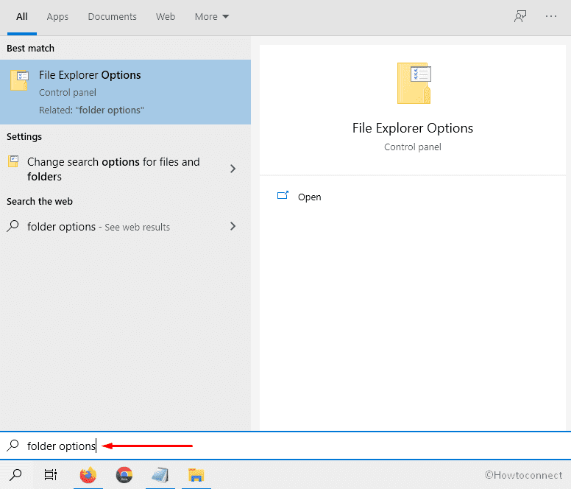This screenshot has width=571, height=489.
Task: Click the Task View taskbar button
Action: click(51, 475)
